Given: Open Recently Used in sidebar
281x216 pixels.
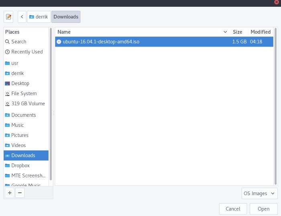Looking at the screenshot, I should (x=26, y=52).
